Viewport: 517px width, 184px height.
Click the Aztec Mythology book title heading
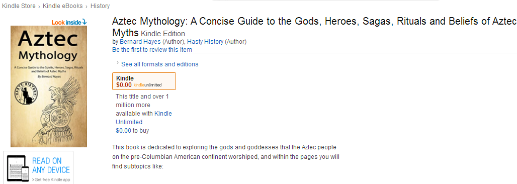(x=314, y=27)
